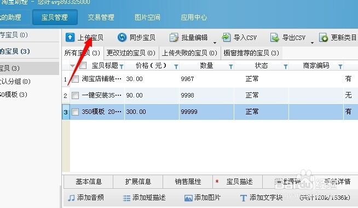Open the 宝贝管理 main tab
The width and height of the screenshot is (358, 208).
(55, 17)
